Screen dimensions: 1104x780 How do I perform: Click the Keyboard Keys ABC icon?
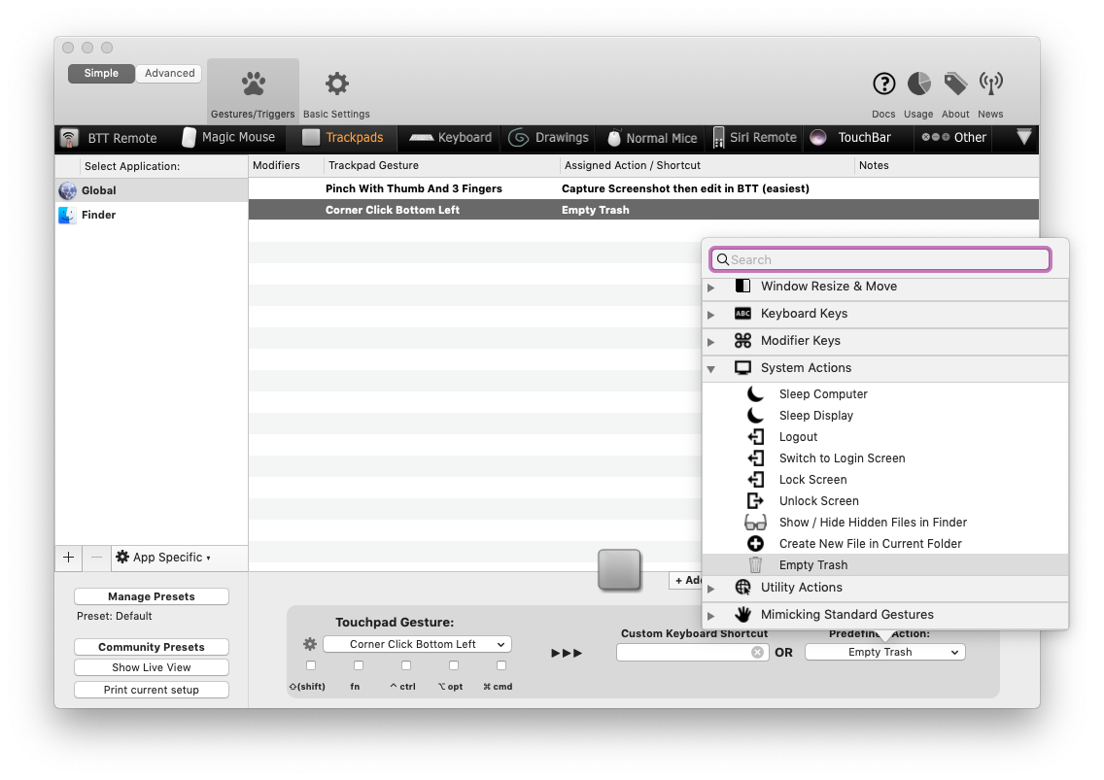point(742,314)
